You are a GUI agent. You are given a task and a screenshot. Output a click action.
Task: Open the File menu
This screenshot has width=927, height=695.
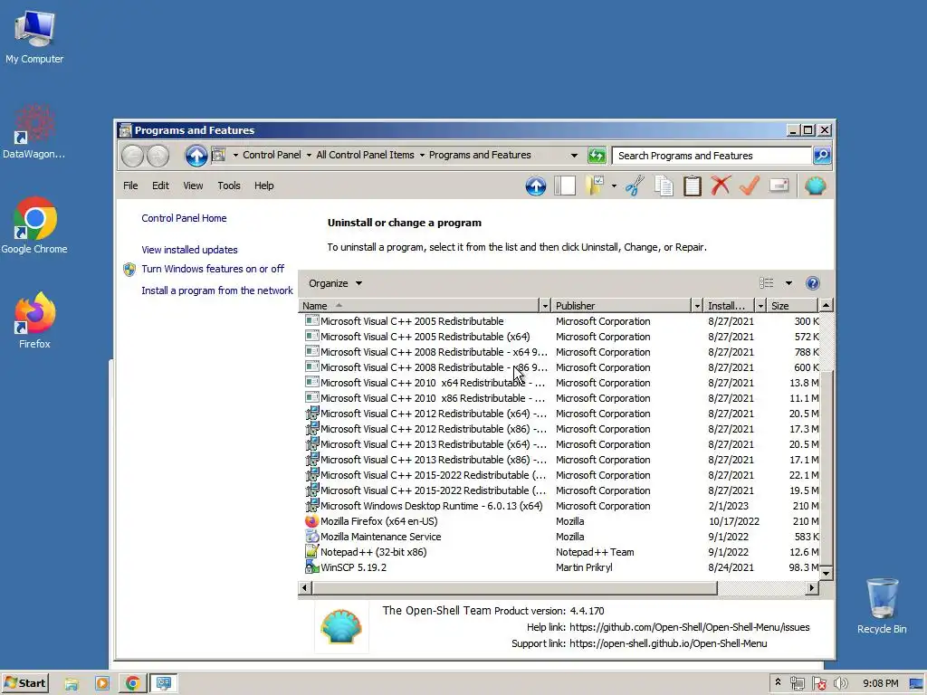(x=130, y=186)
